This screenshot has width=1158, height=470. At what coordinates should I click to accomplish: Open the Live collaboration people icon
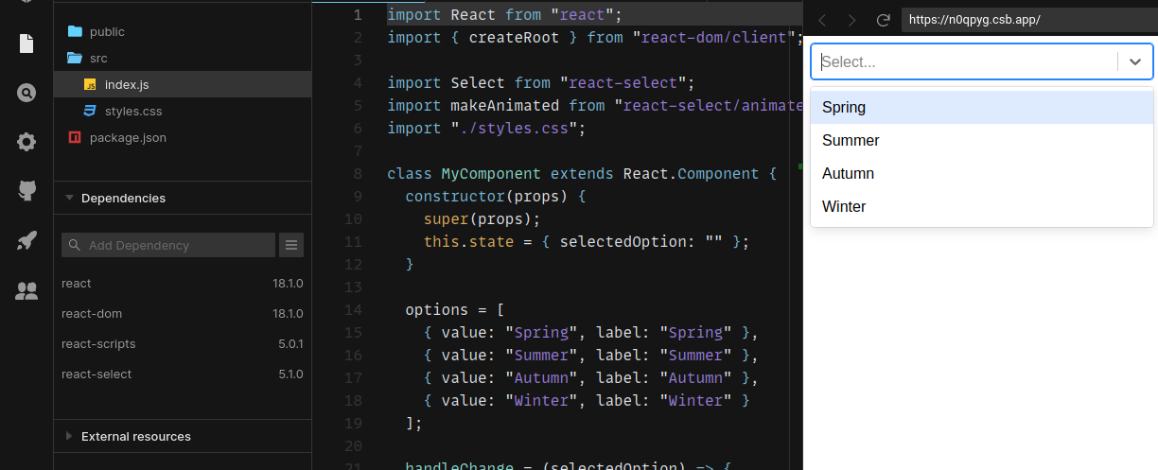tap(26, 290)
